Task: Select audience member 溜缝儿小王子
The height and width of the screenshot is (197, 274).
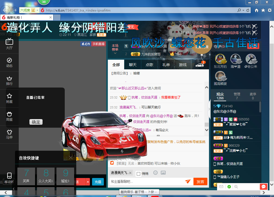Action: click(x=229, y=177)
